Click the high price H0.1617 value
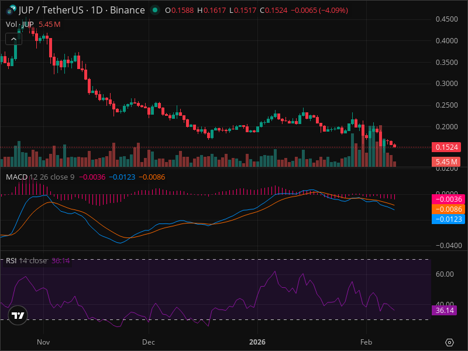This screenshot has height=351, width=468. [x=211, y=11]
